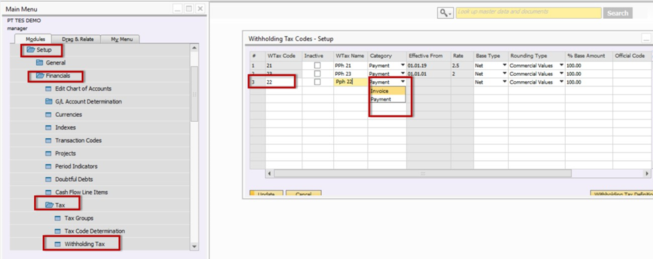Open Rounding Type dropdown in row 1
This screenshot has height=259, width=653.
(561, 66)
